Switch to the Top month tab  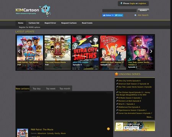(65, 89)
